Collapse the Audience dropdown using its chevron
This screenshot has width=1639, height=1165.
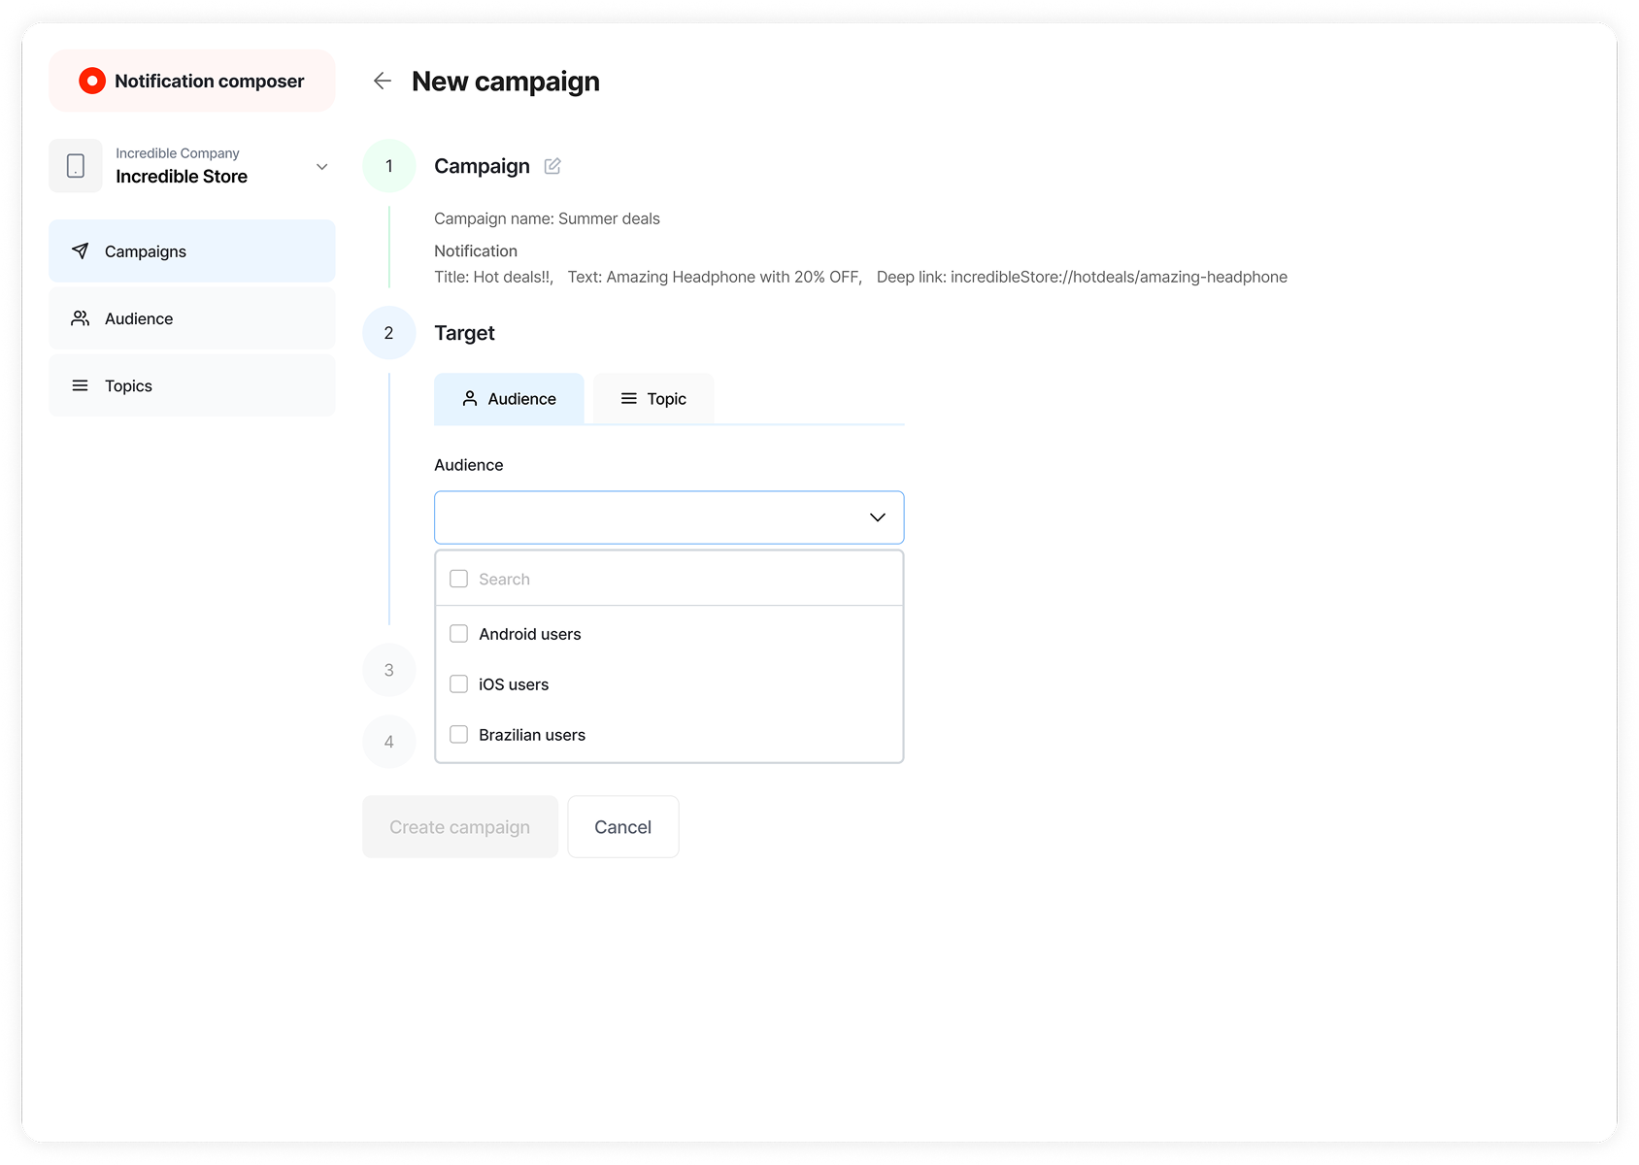(x=878, y=517)
